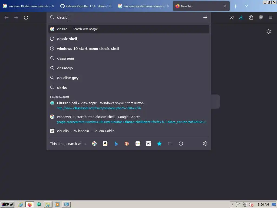Click New Tab page personalize gear
Screen dimensions: 277x208
coord(269,31)
